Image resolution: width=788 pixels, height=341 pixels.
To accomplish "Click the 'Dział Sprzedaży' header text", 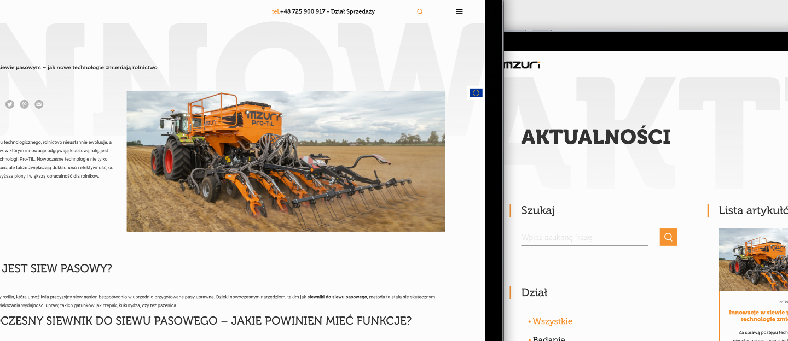I will tap(353, 11).
